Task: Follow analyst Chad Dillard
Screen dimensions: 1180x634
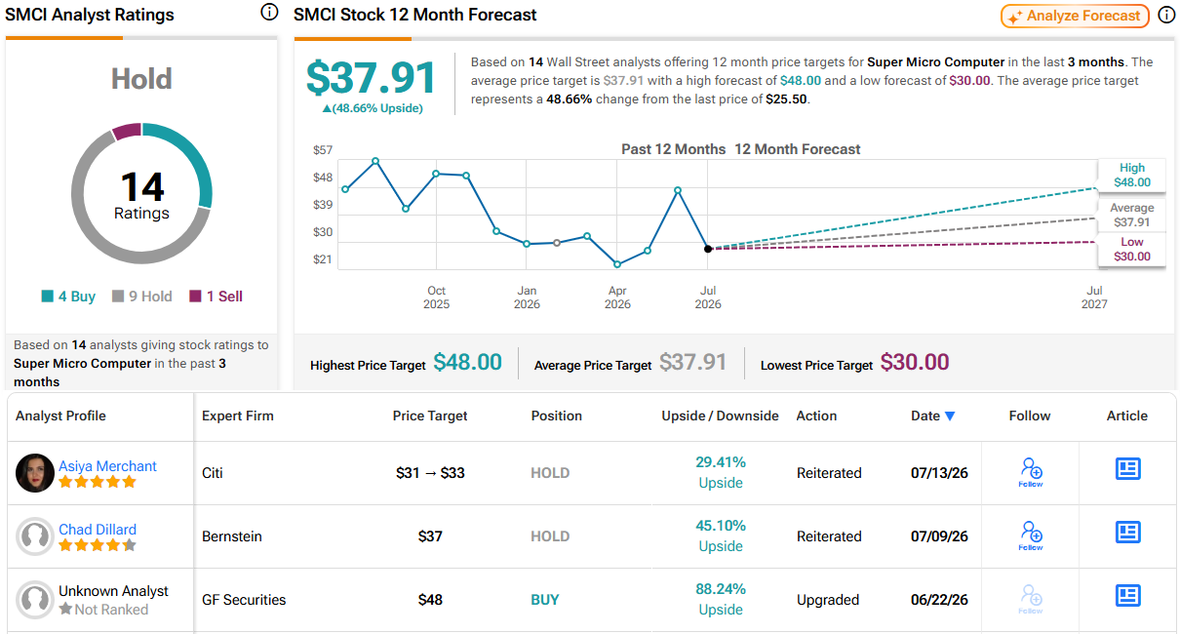Action: tap(1031, 536)
